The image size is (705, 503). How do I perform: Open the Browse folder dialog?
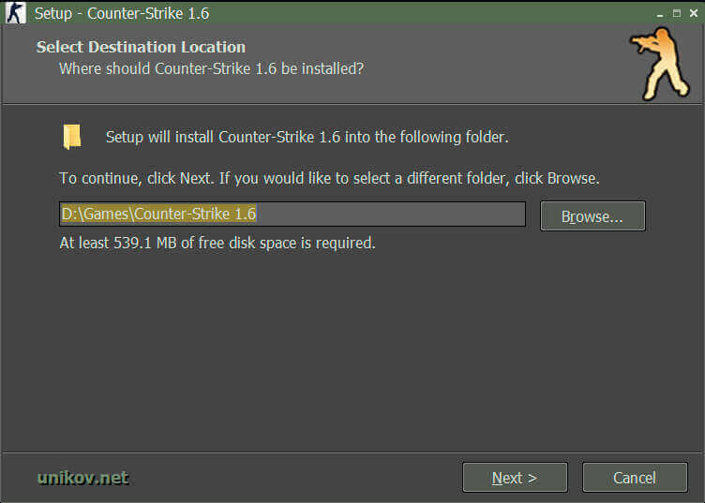(x=592, y=216)
